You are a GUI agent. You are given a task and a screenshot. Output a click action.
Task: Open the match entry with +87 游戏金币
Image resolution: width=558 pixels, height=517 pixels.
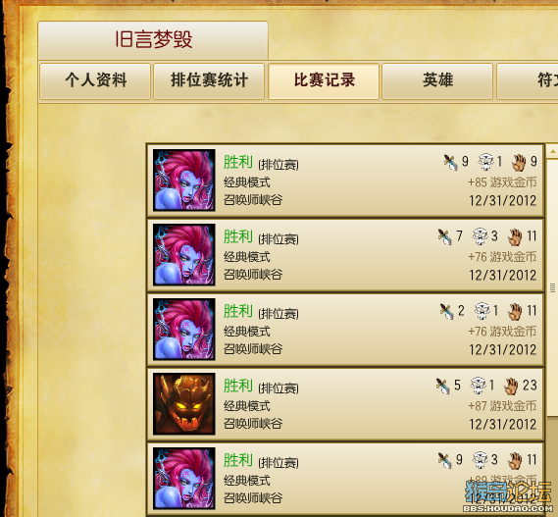click(345, 404)
